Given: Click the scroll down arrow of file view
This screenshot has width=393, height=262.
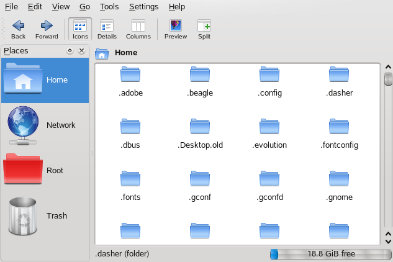Looking at the screenshot, I should 388,240.
